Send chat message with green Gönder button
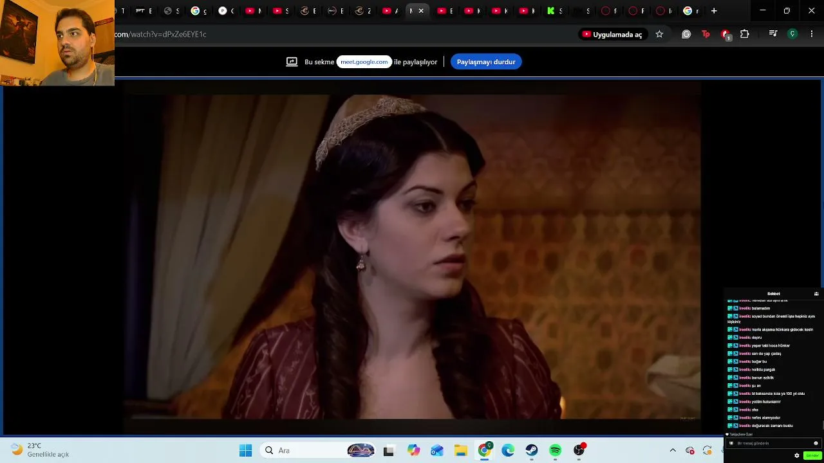The height and width of the screenshot is (463, 824). (x=812, y=456)
